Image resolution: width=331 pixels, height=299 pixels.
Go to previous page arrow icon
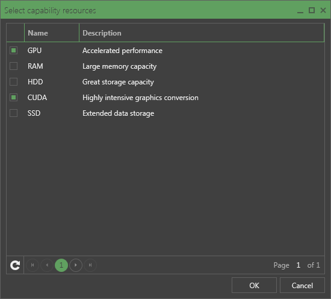click(47, 265)
